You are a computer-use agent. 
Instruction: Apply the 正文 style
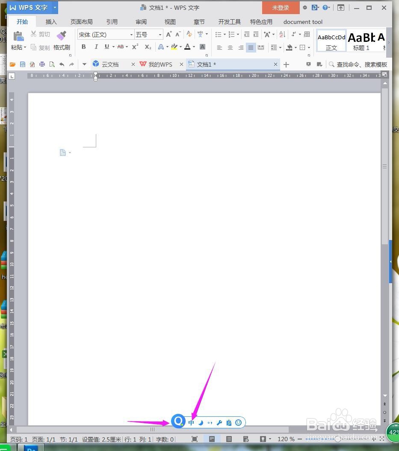(x=331, y=41)
